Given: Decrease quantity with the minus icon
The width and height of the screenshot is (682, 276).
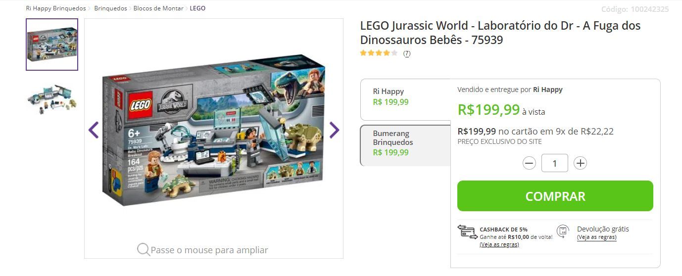Looking at the screenshot, I should pos(529,163).
